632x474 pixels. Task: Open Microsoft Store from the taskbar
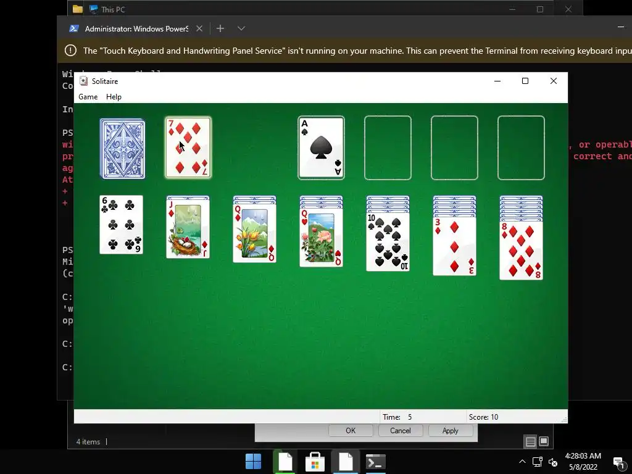tap(315, 462)
